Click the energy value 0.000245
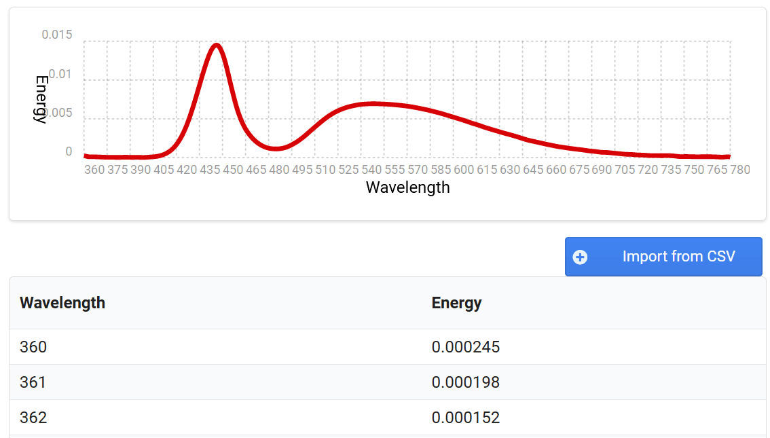Viewport: 770px width, 438px height. 466,347
